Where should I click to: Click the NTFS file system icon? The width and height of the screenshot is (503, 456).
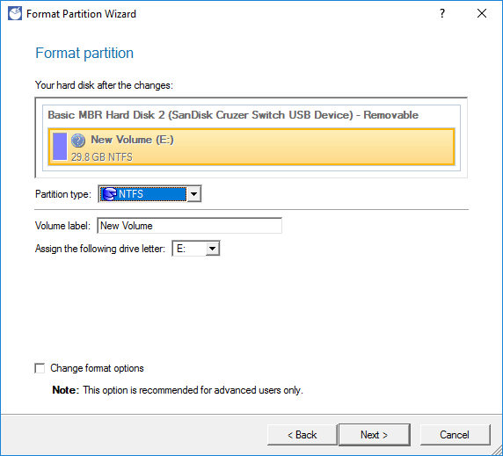point(109,194)
